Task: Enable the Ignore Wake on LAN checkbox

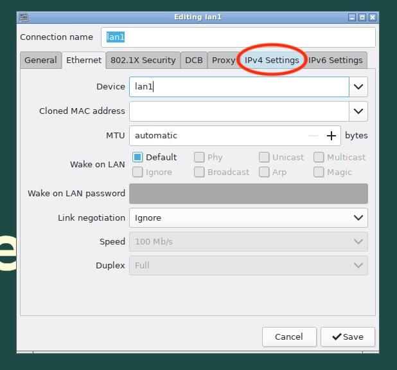Action: tap(137, 172)
